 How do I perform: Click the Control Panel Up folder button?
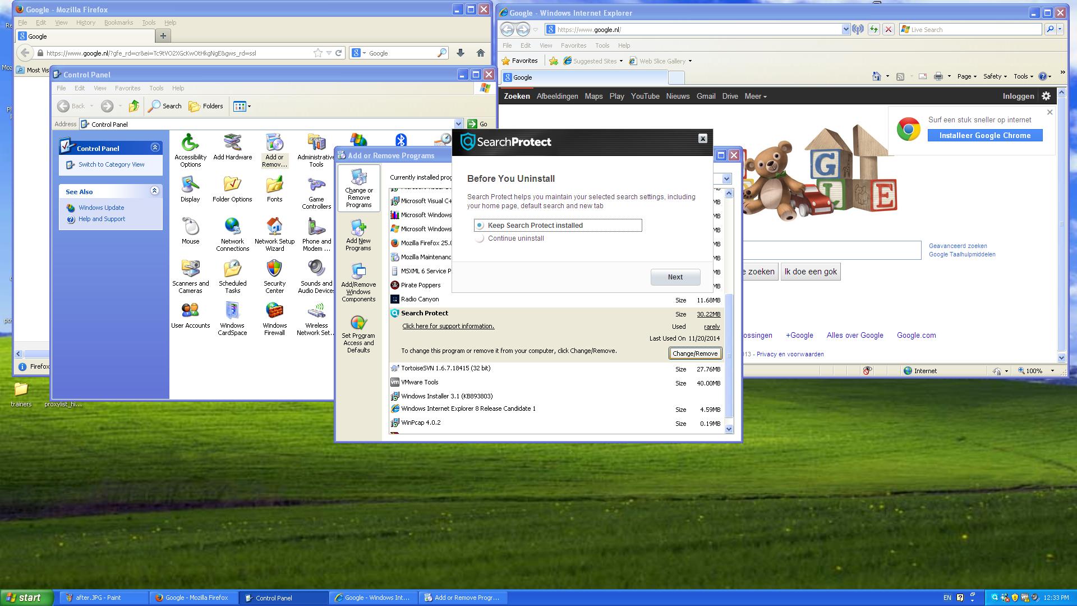(x=134, y=106)
